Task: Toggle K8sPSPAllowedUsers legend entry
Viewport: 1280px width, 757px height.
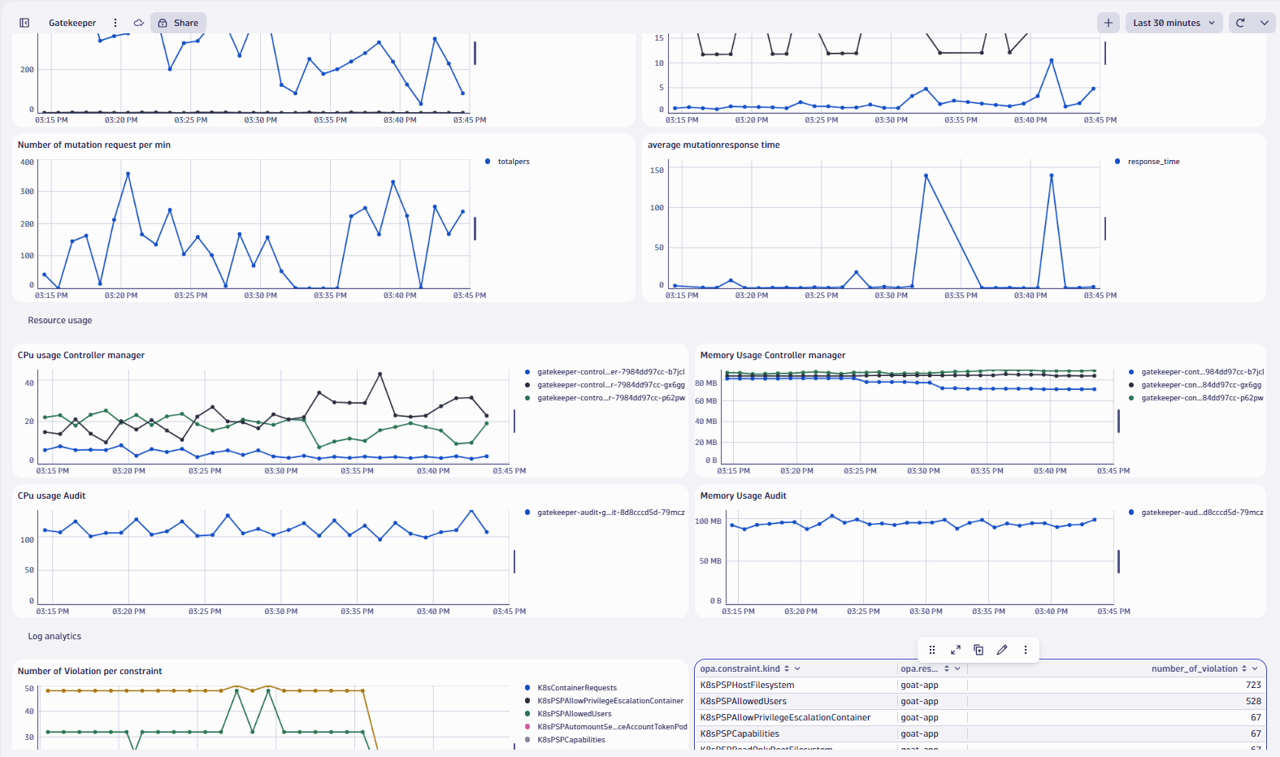Action: (x=569, y=714)
